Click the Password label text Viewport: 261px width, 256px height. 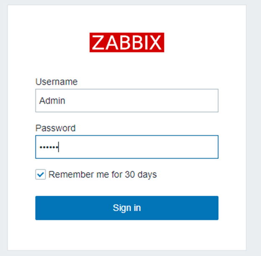[55, 128]
